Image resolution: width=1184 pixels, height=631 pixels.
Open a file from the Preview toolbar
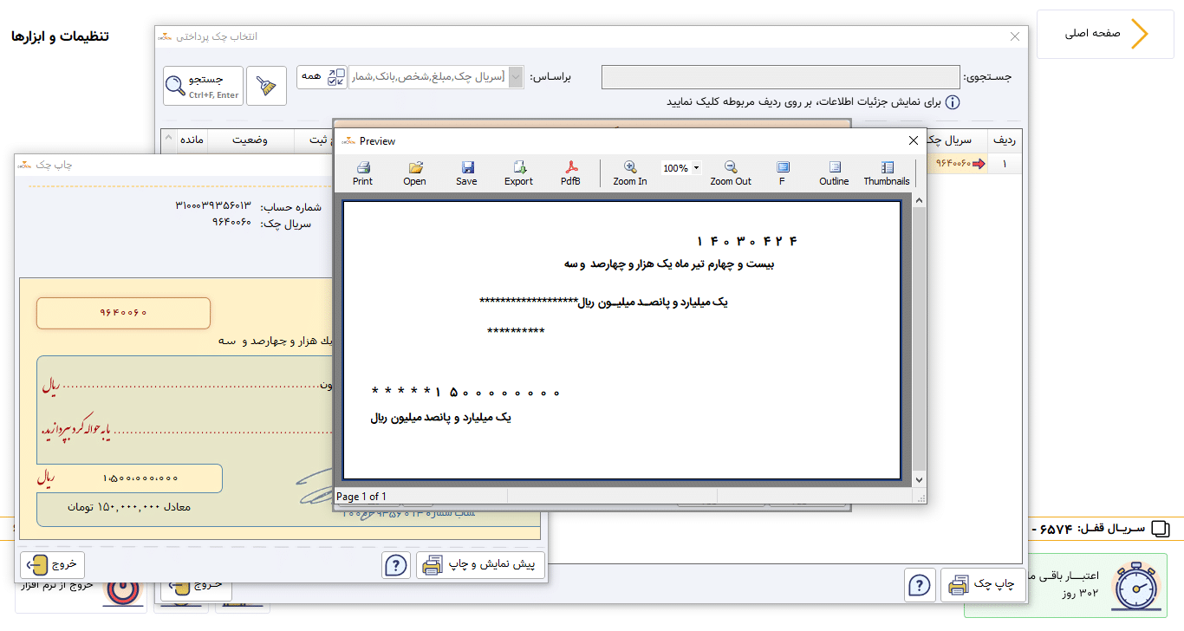pyautogui.click(x=414, y=173)
